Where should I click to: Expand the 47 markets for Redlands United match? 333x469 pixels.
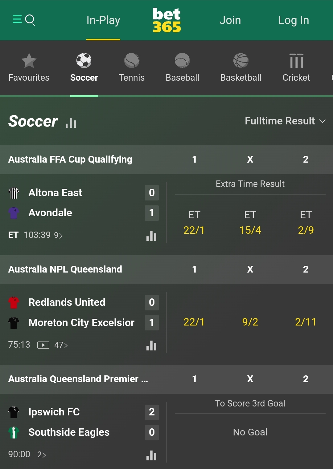click(61, 345)
